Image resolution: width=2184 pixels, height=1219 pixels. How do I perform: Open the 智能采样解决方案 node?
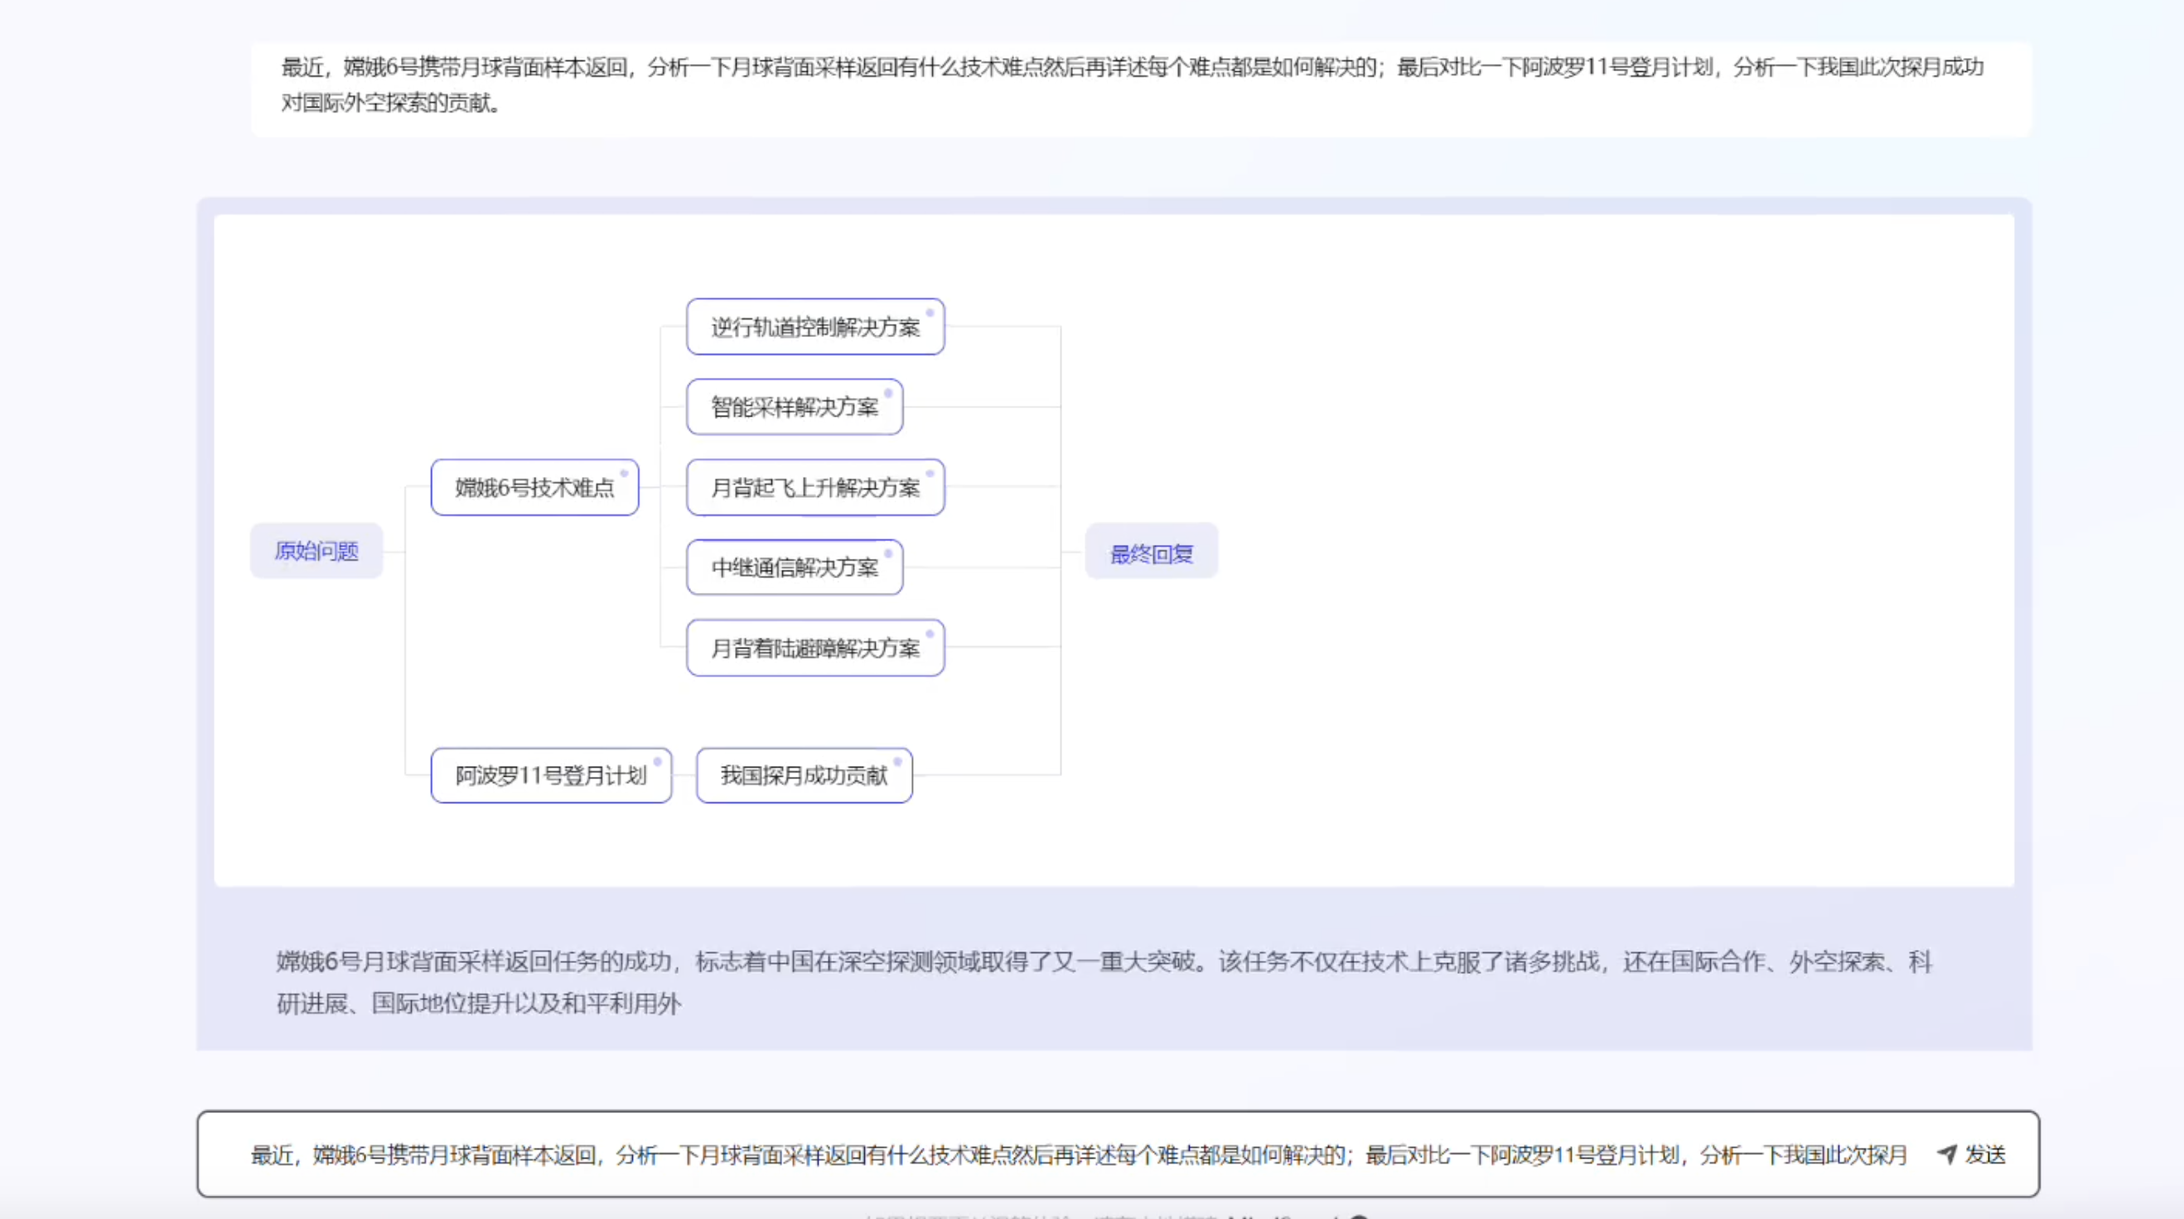point(794,407)
